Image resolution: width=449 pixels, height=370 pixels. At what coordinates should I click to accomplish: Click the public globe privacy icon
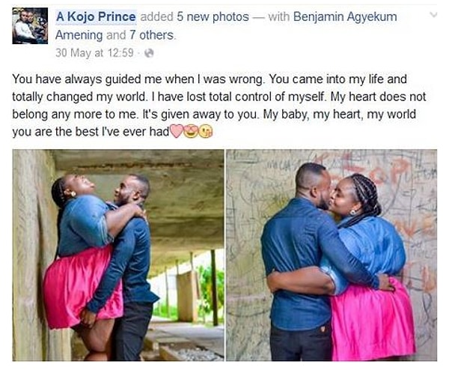coord(149,53)
